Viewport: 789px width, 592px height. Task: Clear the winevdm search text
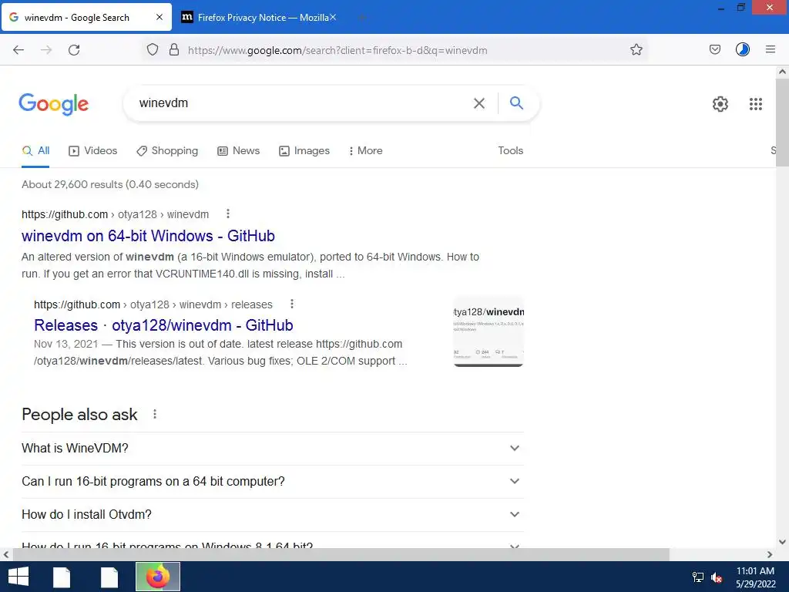tap(479, 103)
